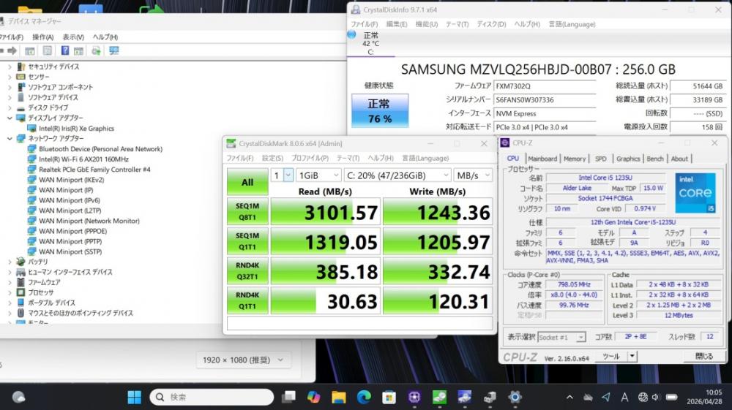Expand the セキュリティ デバイス tree node
Image resolution: width=732 pixels, height=410 pixels.
10,67
